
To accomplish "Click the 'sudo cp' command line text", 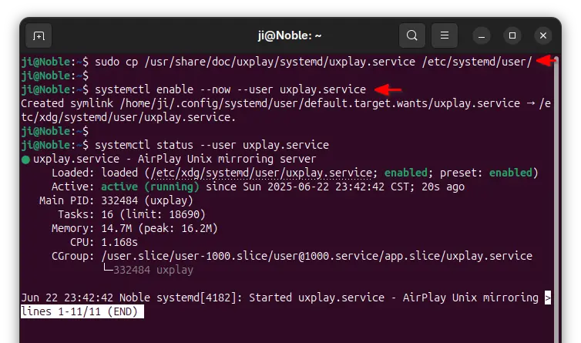I will point(313,62).
